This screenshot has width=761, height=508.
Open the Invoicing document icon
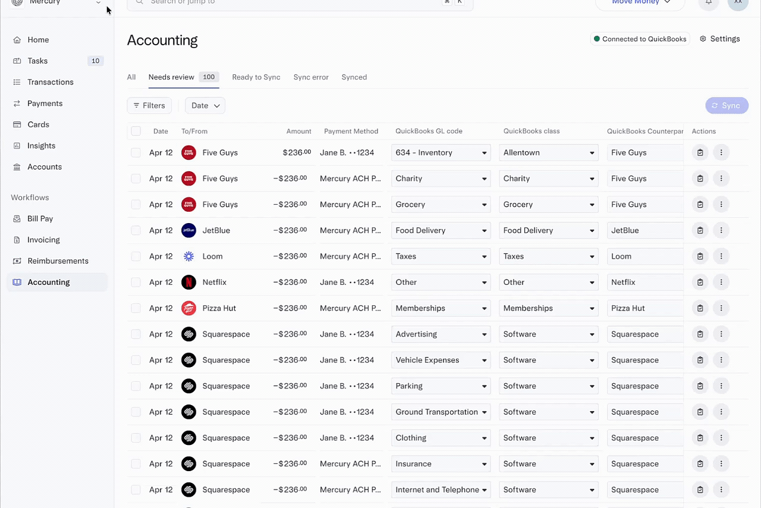click(17, 240)
